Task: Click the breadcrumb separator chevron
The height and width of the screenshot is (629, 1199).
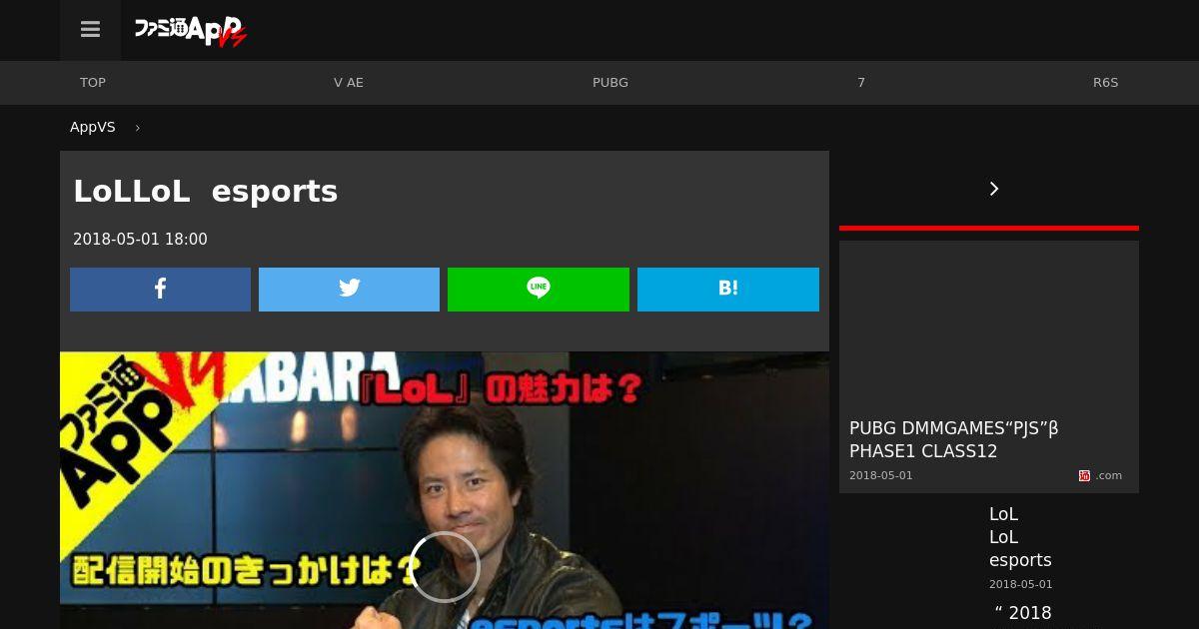Action: [137, 128]
